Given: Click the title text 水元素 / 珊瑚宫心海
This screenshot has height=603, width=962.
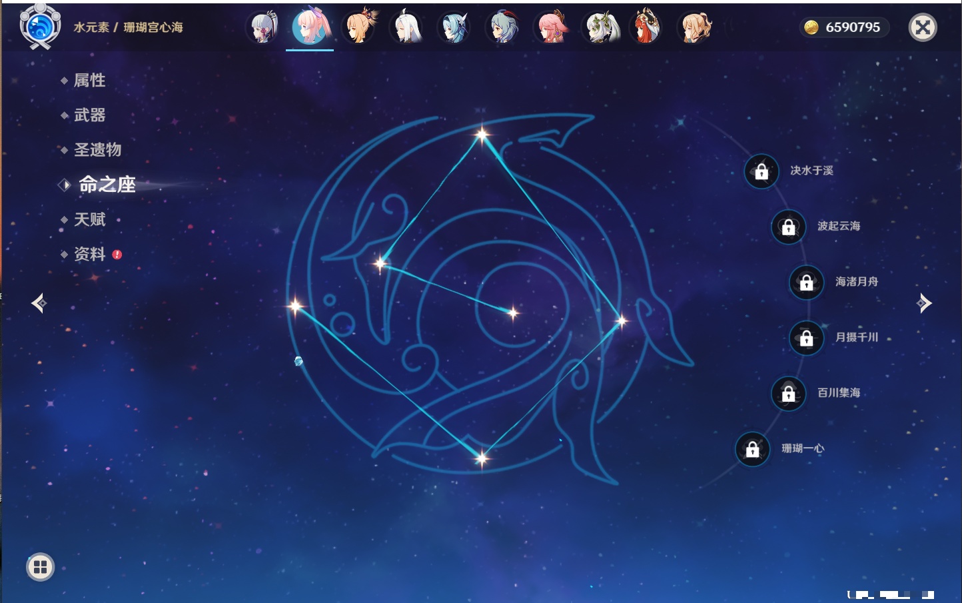Looking at the screenshot, I should tap(128, 27).
